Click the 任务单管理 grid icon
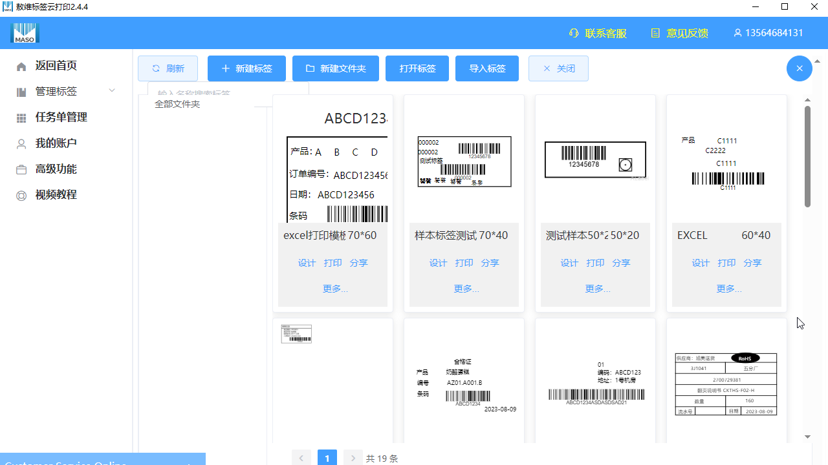This screenshot has width=828, height=465. 21,118
